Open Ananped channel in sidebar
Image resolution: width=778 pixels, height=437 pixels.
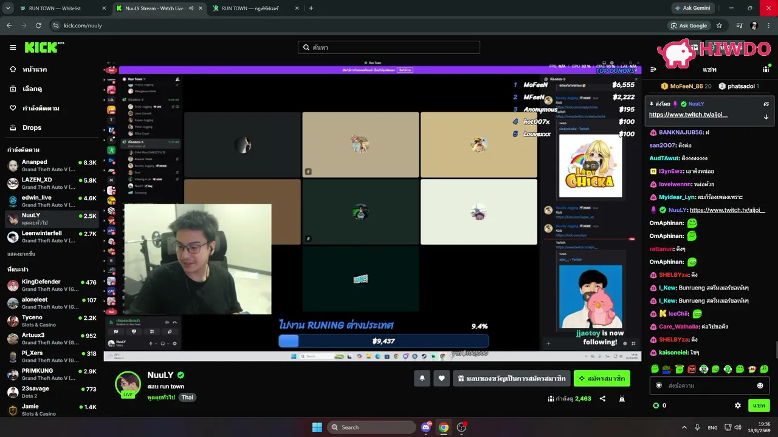point(52,166)
